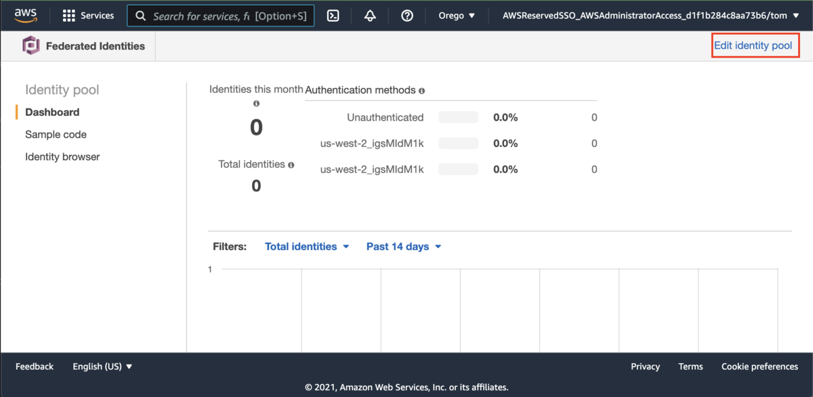This screenshot has height=397, width=813.
Task: Click the Unauthenticated method label
Action: 385,118
